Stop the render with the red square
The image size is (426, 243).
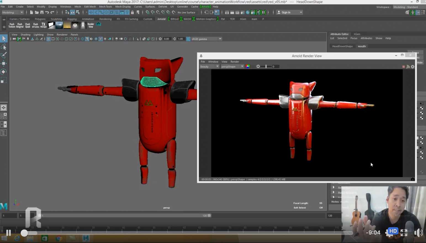403,67
